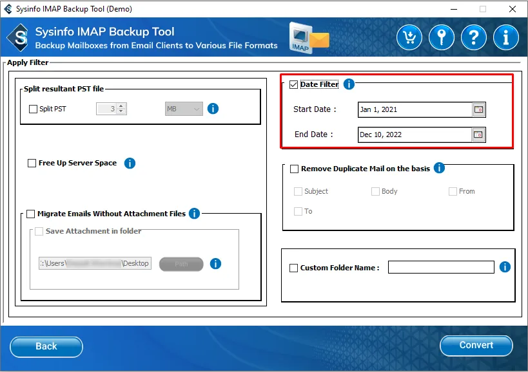Image resolution: width=528 pixels, height=372 pixels.
Task: Enable Migrate Emails Without Attachment Files
Action: (31, 214)
